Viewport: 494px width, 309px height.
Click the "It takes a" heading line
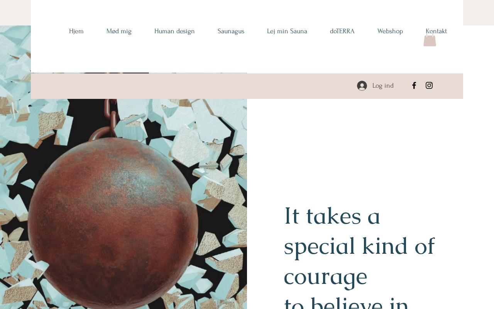point(332,216)
